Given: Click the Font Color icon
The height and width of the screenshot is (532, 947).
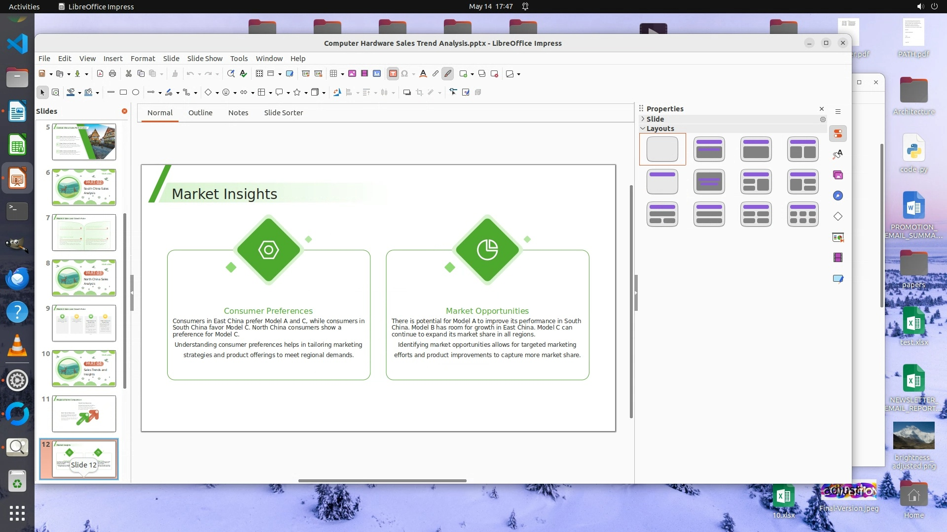Looking at the screenshot, I should point(423,74).
